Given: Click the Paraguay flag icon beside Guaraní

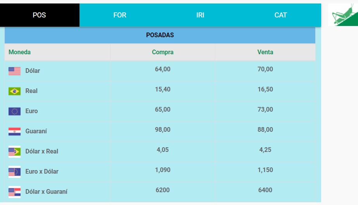Looking at the screenshot, I should 14,131.
